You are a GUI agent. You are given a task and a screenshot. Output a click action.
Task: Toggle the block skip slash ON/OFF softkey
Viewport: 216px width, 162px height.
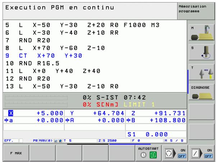(201, 153)
